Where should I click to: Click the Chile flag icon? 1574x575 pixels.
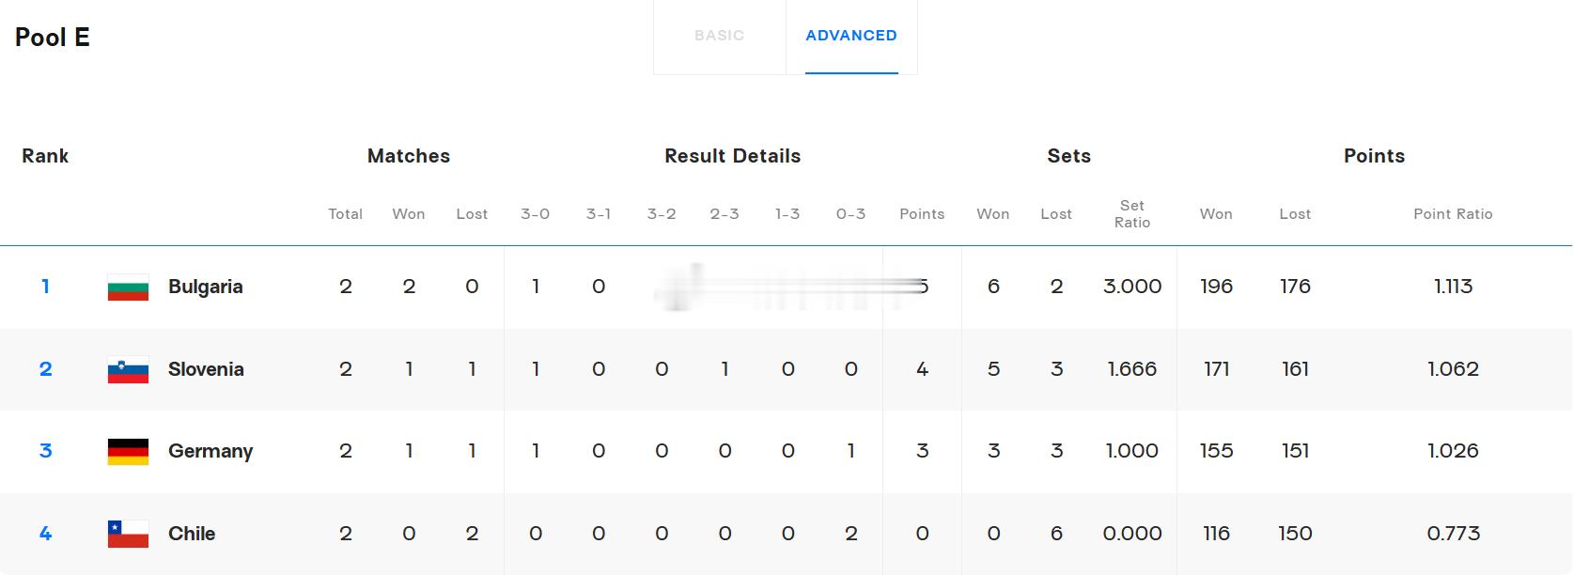coord(128,535)
